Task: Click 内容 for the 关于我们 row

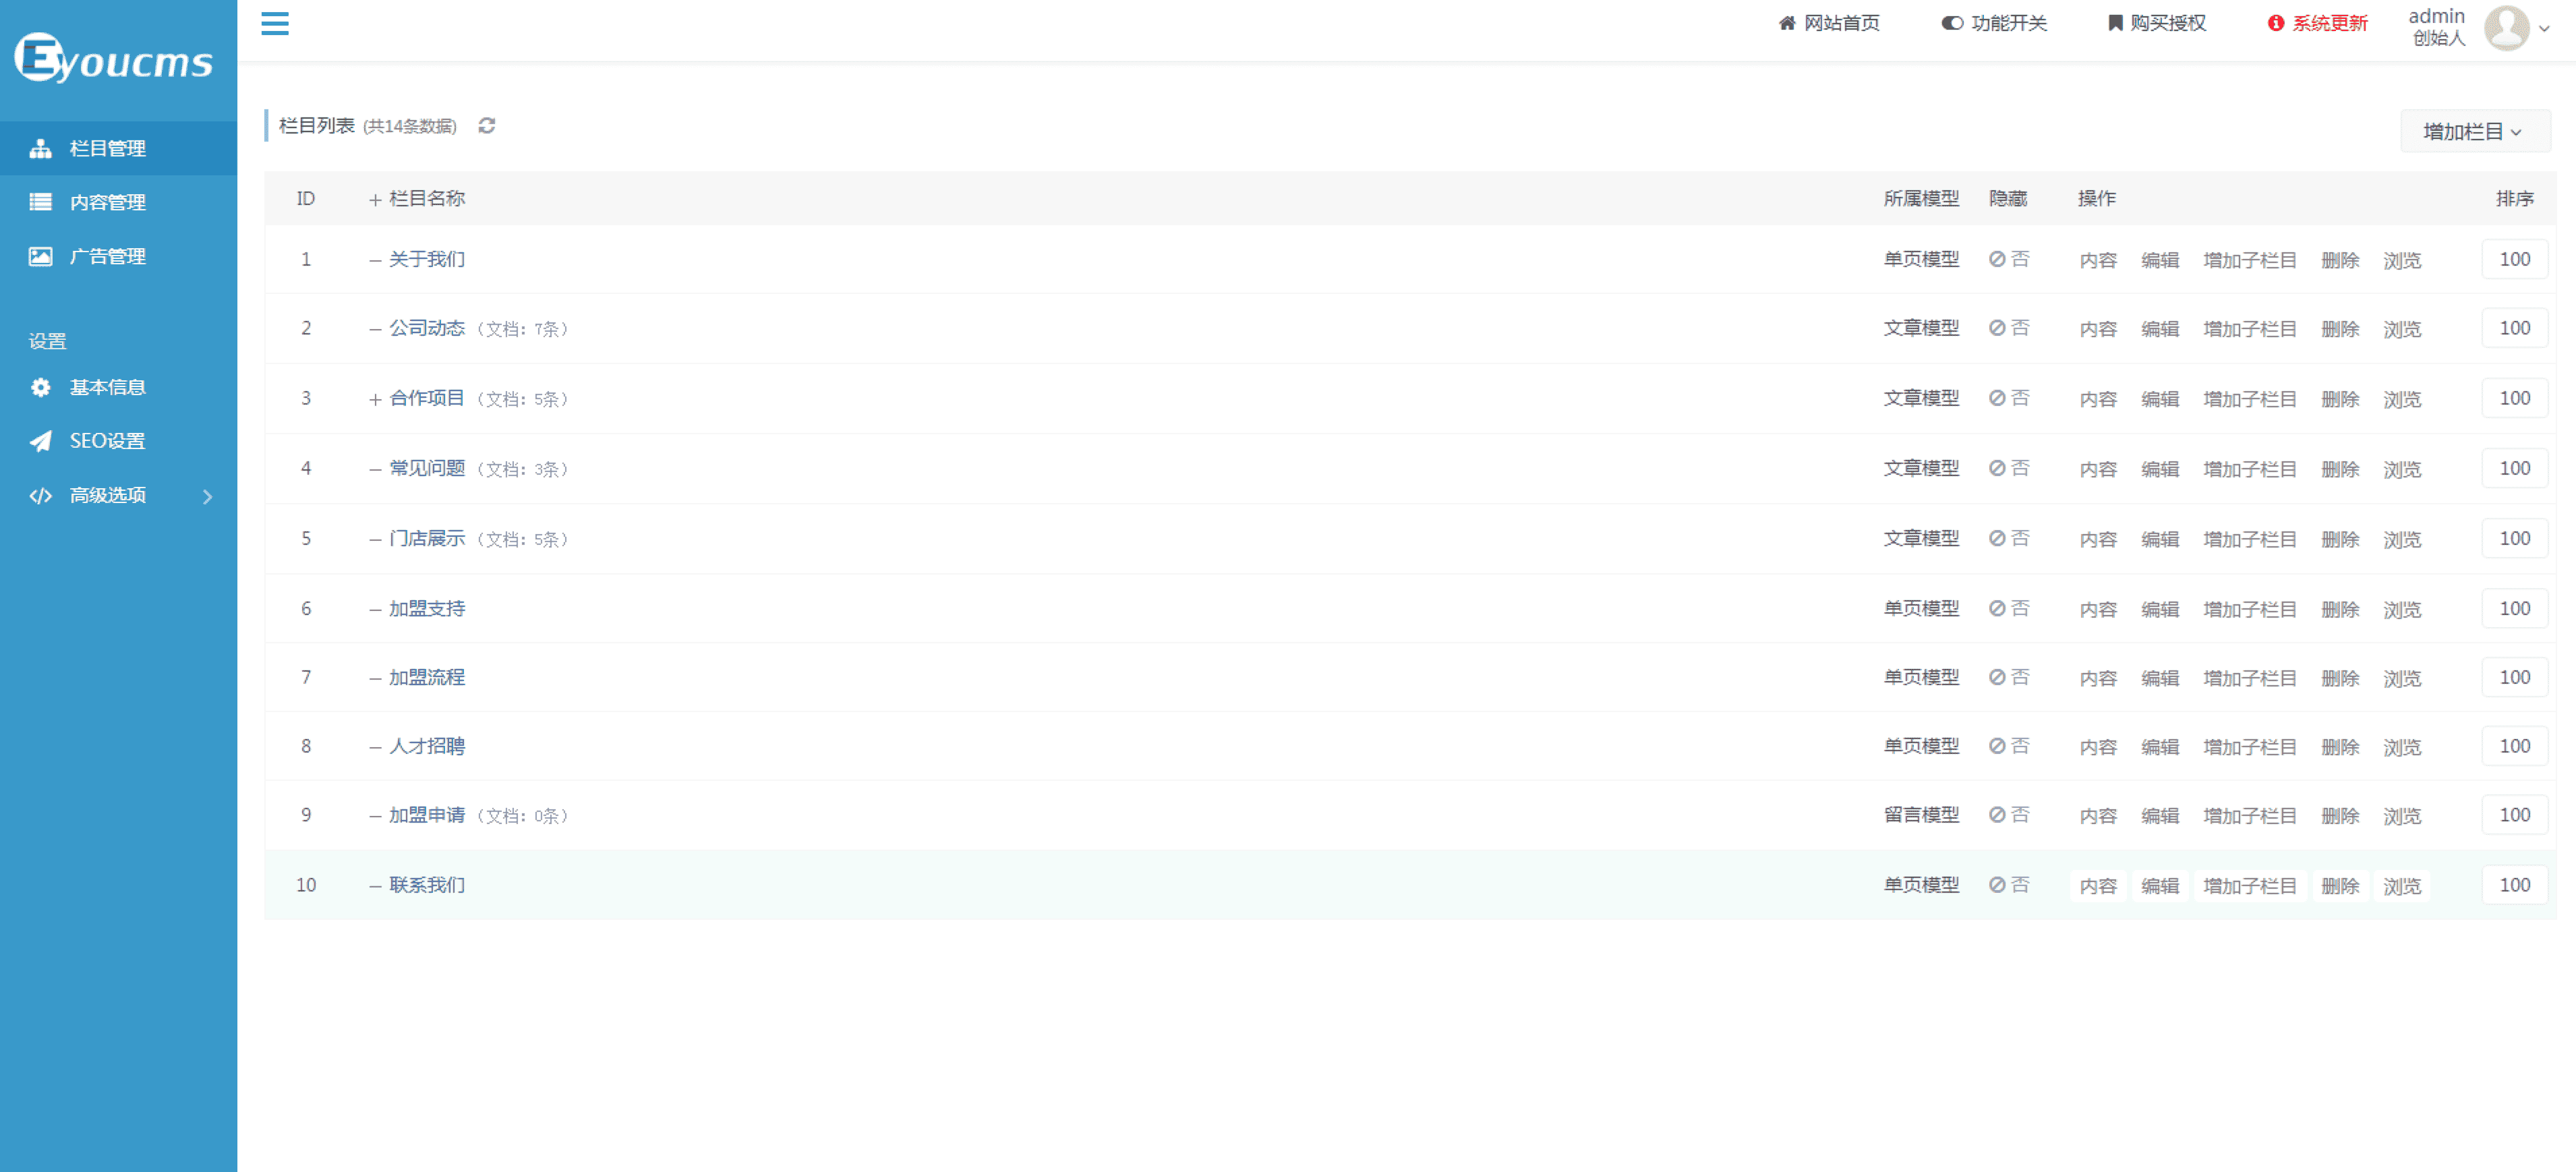Action: pyautogui.click(x=2098, y=260)
